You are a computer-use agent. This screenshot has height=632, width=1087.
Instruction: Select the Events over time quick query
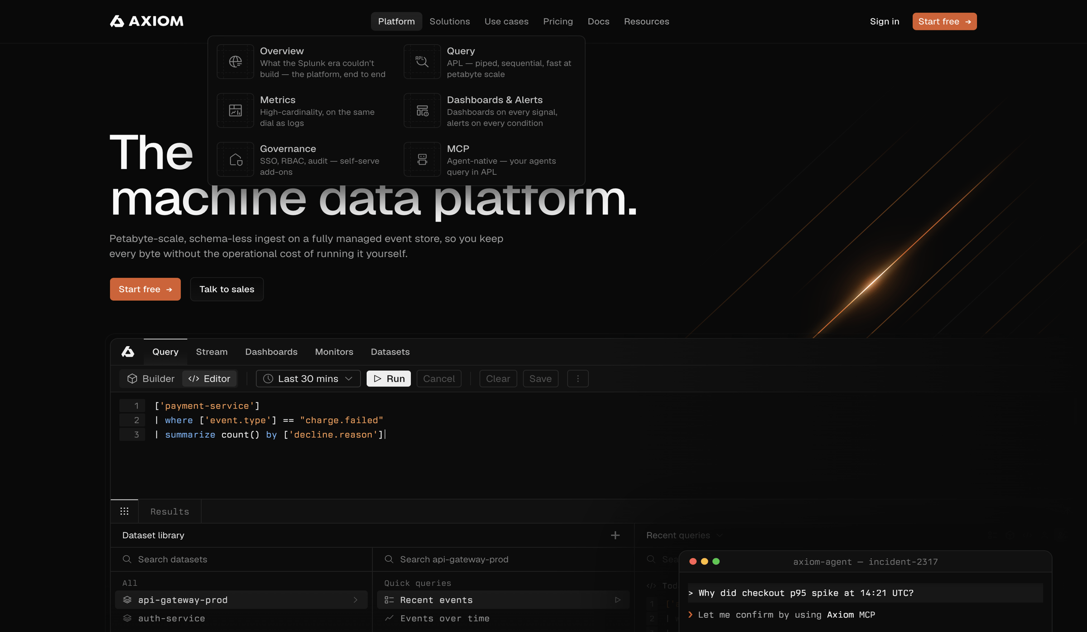pyautogui.click(x=503, y=618)
